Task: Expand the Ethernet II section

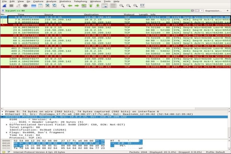Action: pos(2,114)
